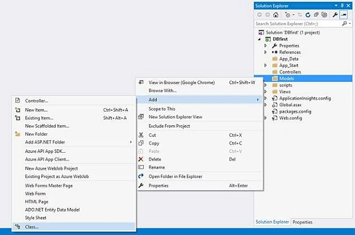Click the Existing Item... icon
The width and height of the screenshot is (355, 235).
tap(18, 118)
